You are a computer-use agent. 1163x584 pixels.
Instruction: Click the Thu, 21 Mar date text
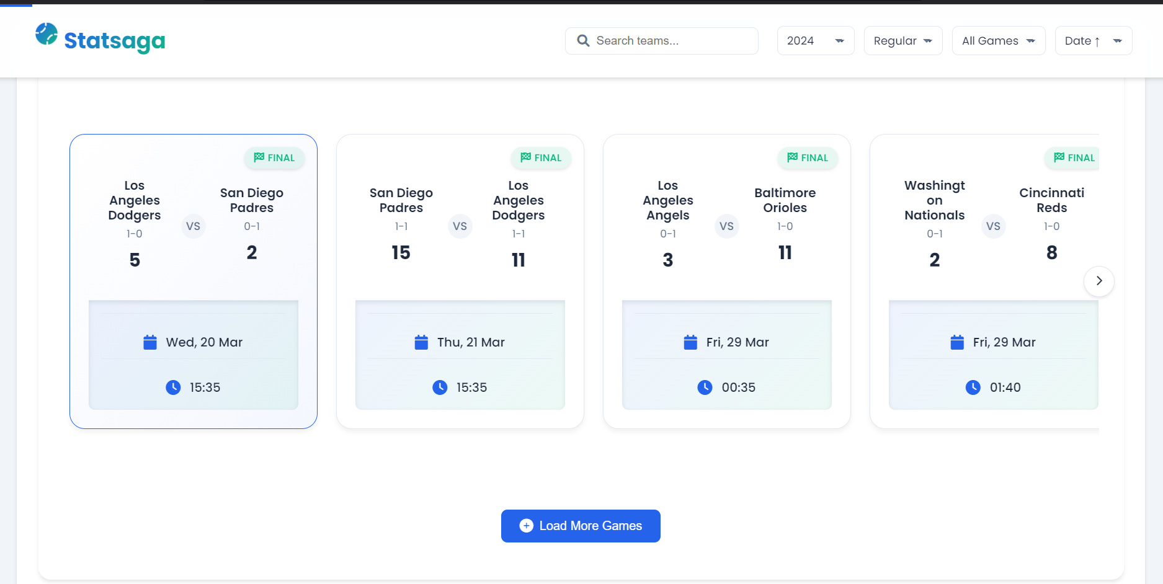click(471, 342)
